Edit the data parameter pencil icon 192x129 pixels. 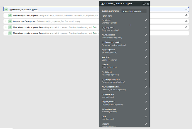click(x=146, y=117)
